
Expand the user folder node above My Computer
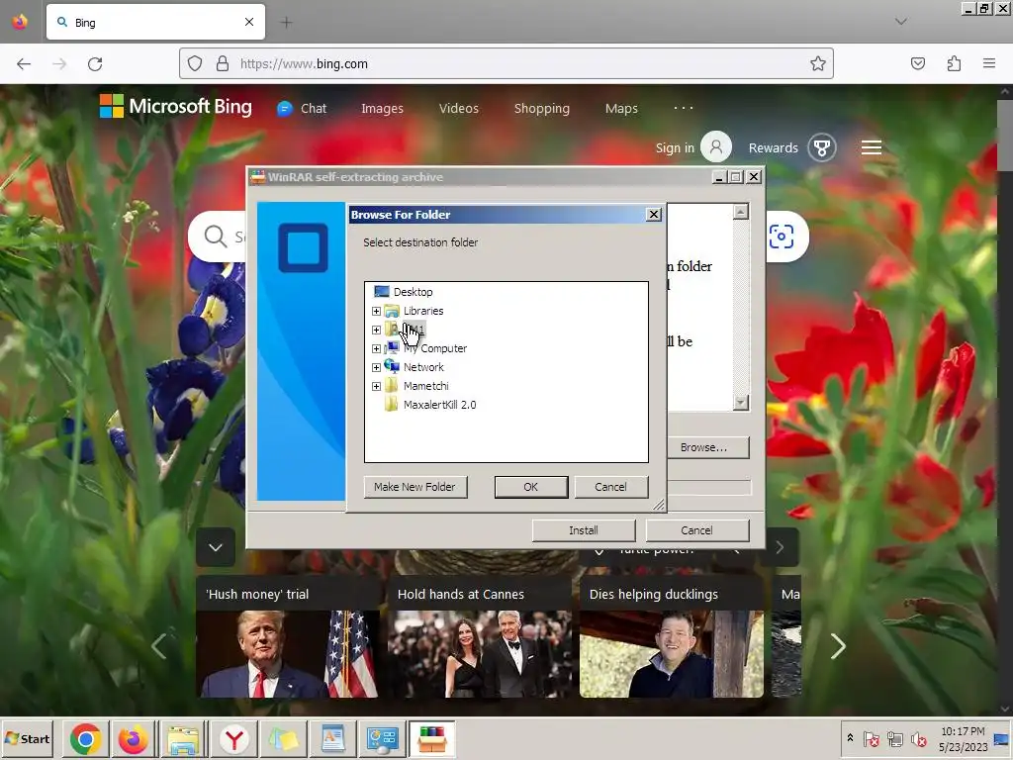pyautogui.click(x=376, y=330)
